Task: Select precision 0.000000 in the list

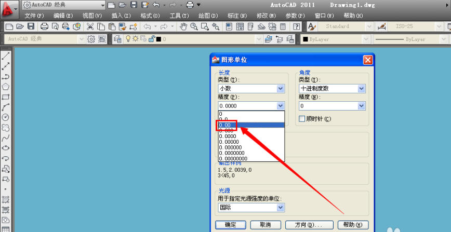Action: click(251, 147)
